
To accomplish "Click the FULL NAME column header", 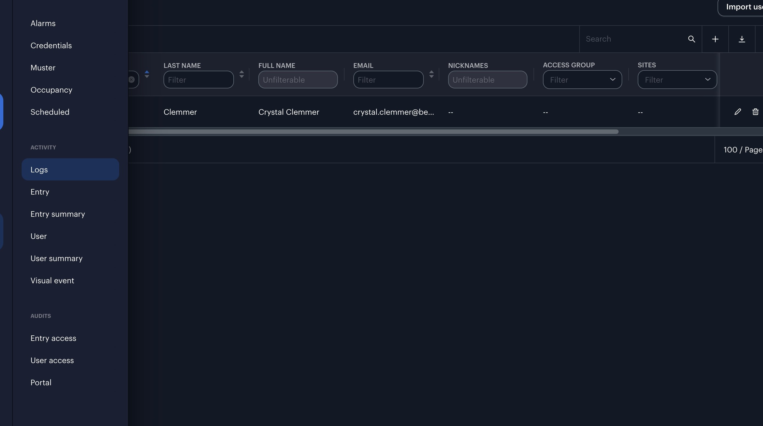I will tap(277, 65).
